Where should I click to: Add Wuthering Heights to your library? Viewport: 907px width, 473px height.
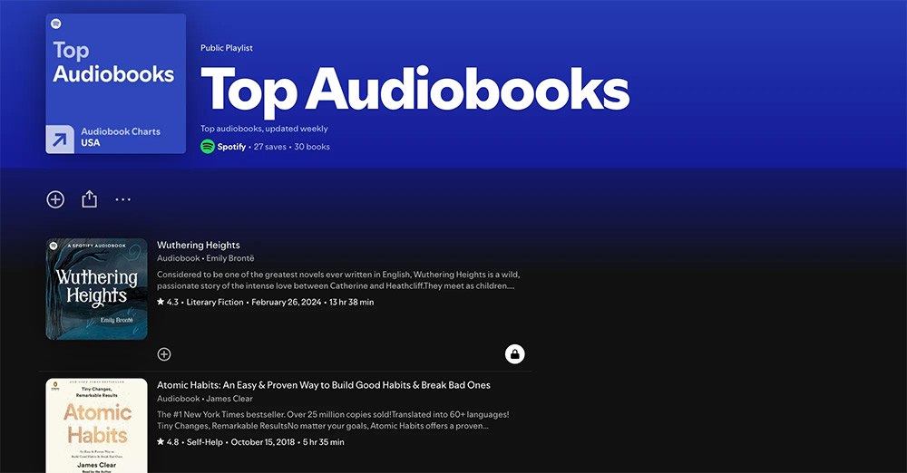pos(164,354)
